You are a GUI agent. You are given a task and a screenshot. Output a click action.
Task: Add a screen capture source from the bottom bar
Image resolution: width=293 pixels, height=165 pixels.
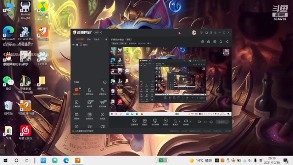tap(134, 122)
